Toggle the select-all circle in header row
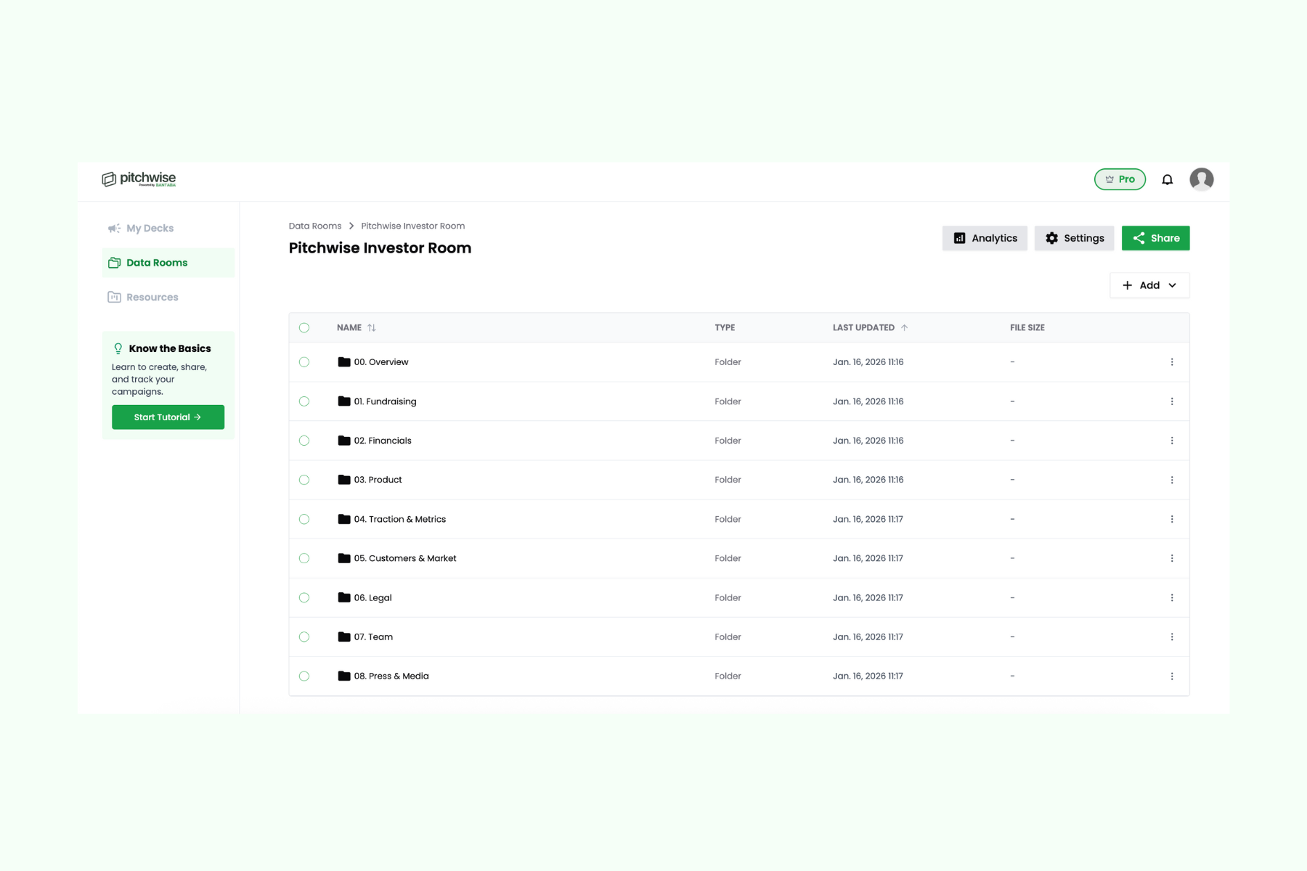 pyautogui.click(x=304, y=327)
